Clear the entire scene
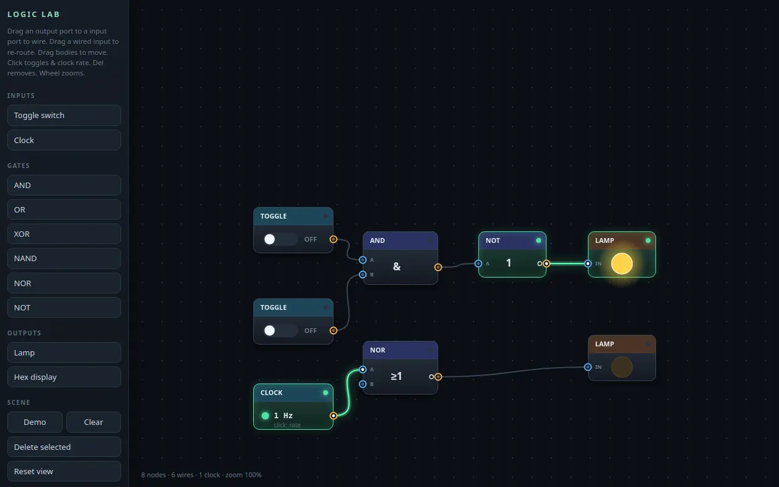Image resolution: width=779 pixels, height=487 pixels. point(94,422)
